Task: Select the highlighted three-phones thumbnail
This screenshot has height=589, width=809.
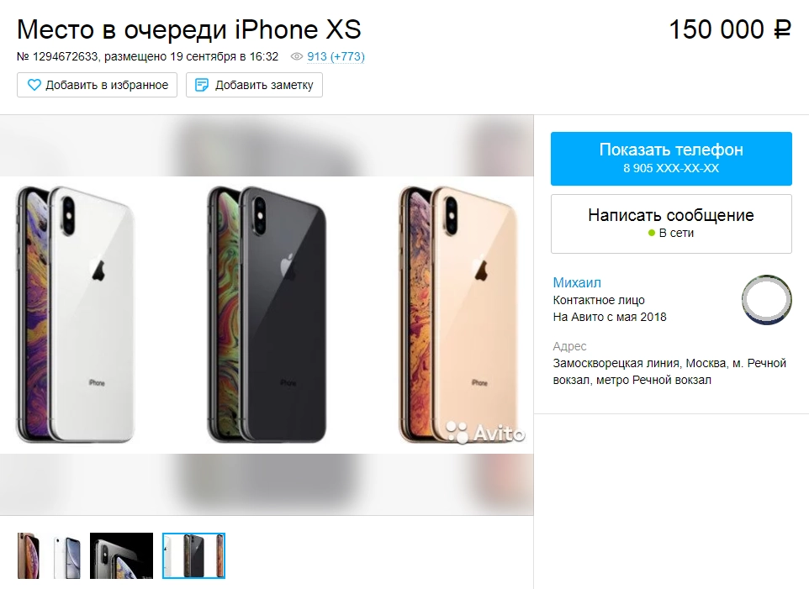Action: (194, 555)
